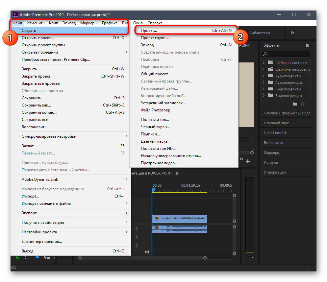The image size is (327, 282).
Task: Click the 00:04:59:16 mark on the ruler
Action: click(x=190, y=185)
